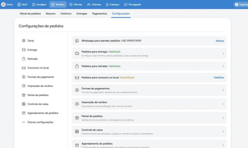
Task: Click the Habilitado status of Pedidos para entrega
Action: 114,52
